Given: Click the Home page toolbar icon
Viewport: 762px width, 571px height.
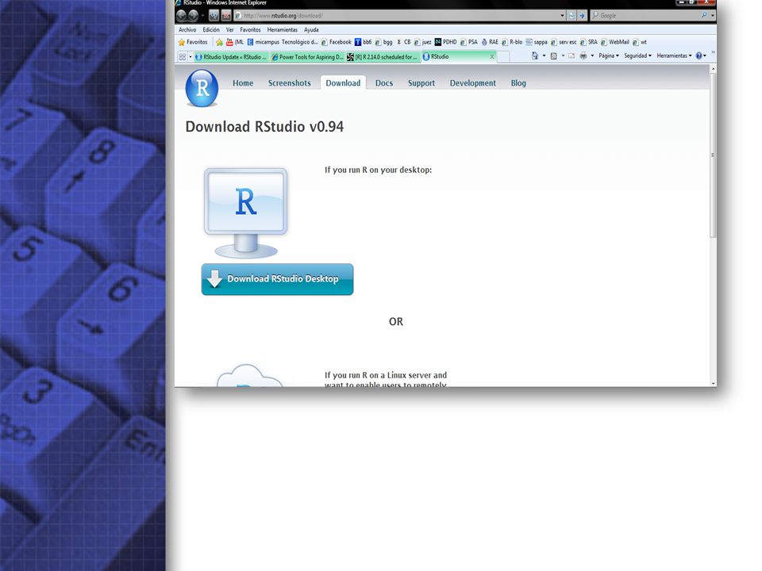Looking at the screenshot, I should [535, 56].
